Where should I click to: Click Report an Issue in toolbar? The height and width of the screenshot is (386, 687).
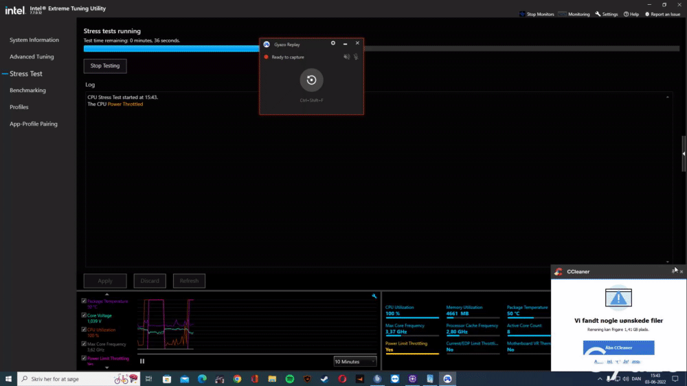(662, 14)
